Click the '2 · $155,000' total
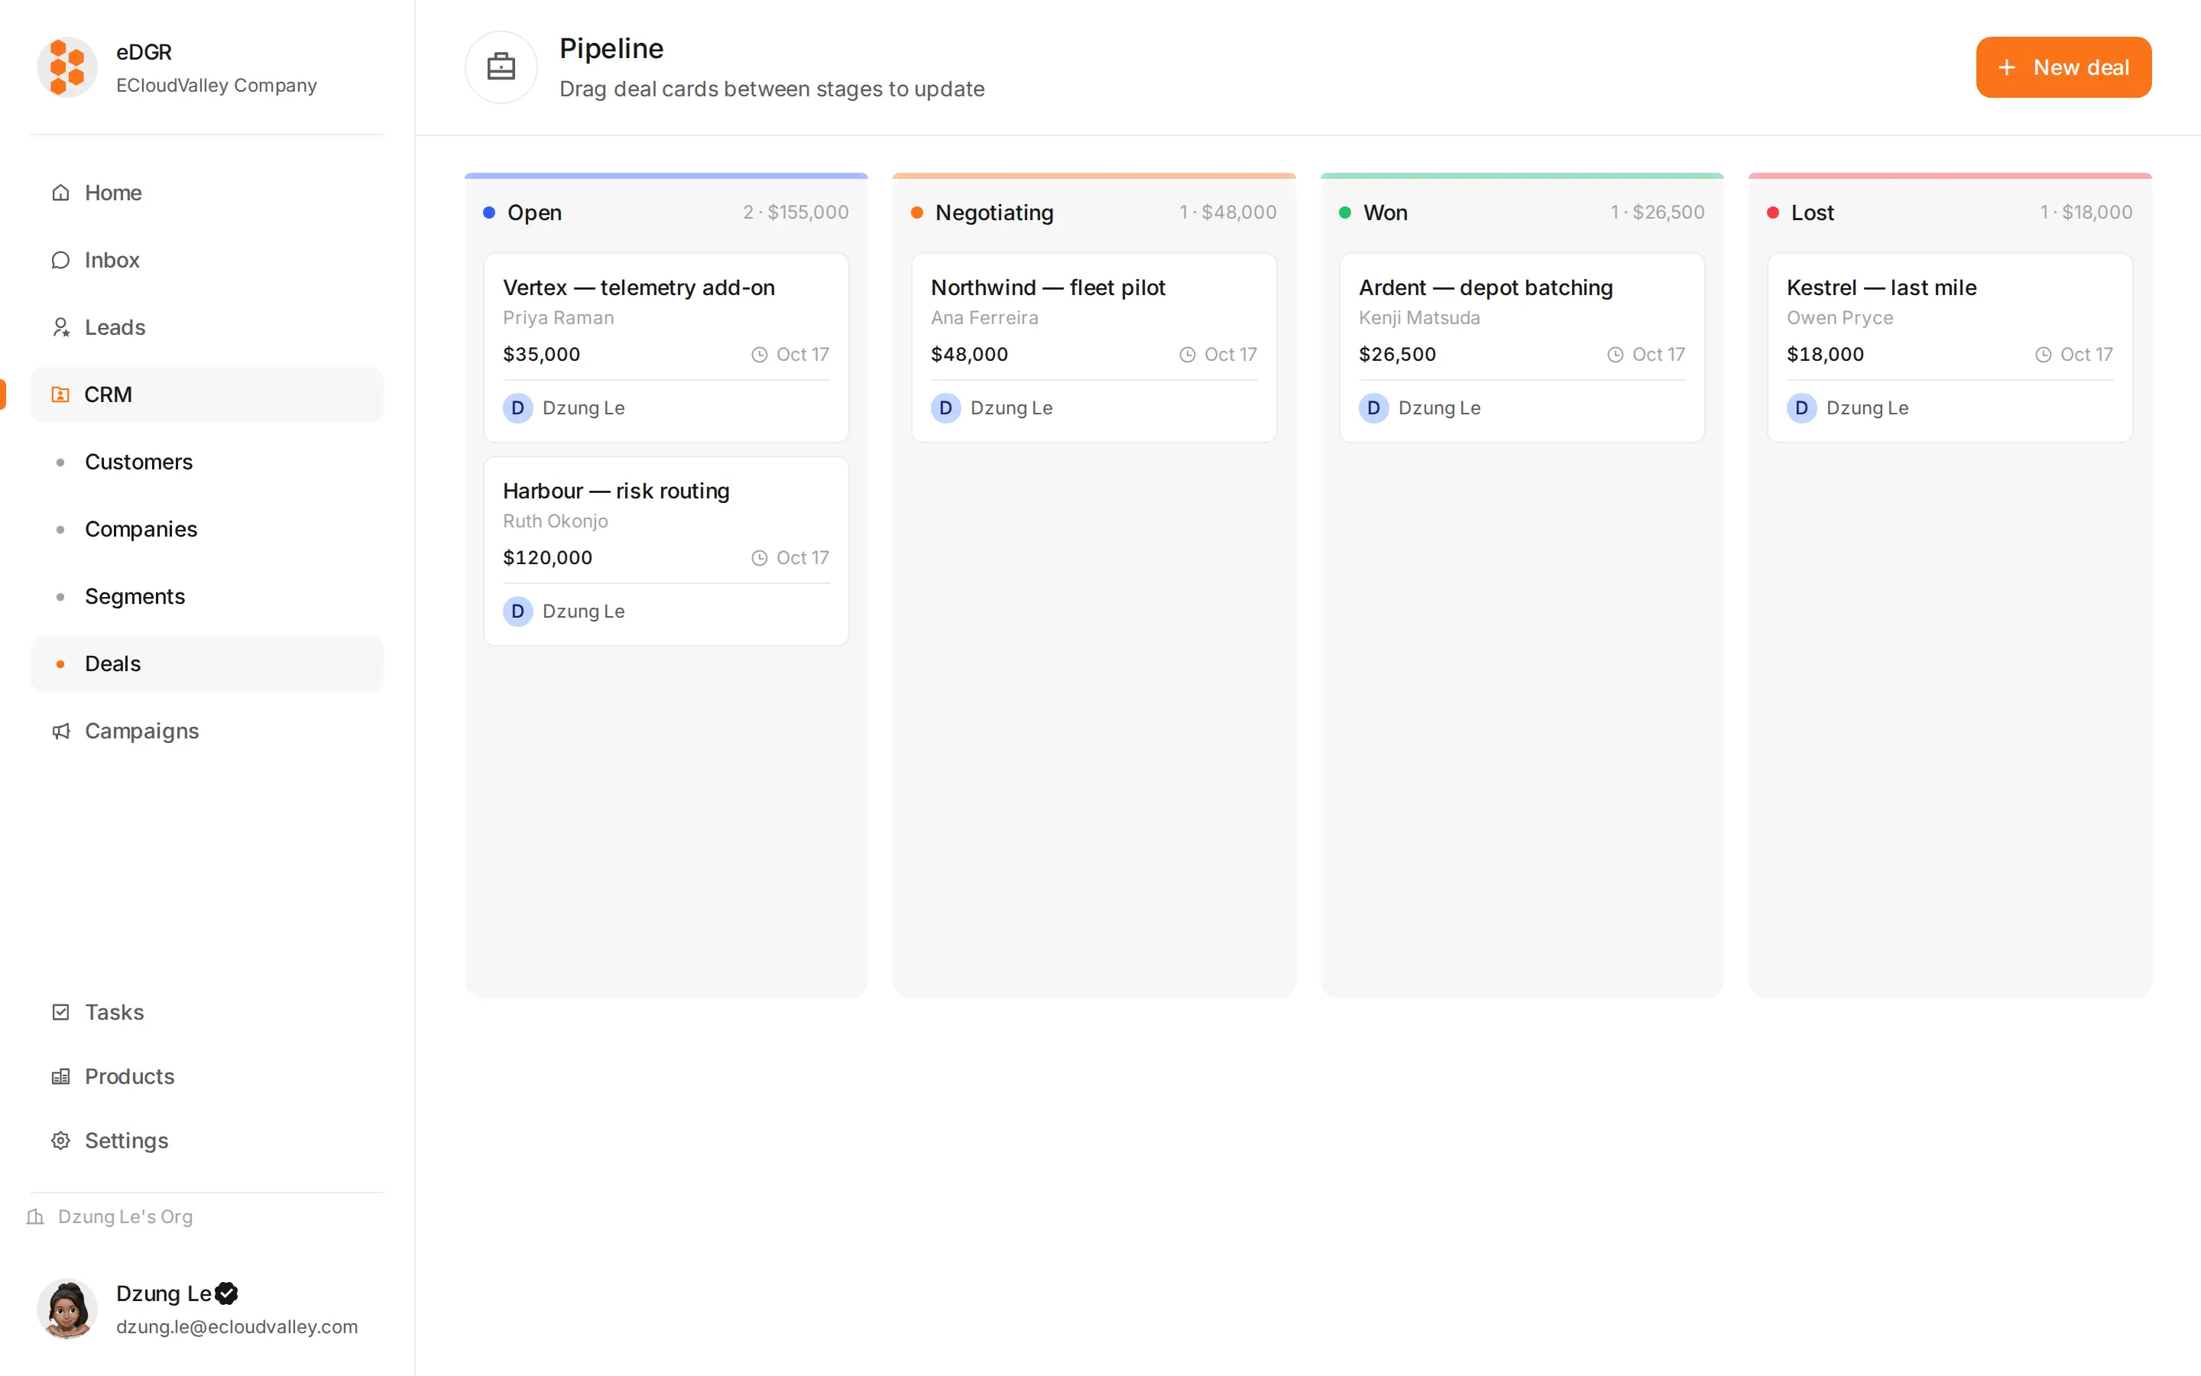This screenshot has width=2201, height=1376. coord(796,213)
